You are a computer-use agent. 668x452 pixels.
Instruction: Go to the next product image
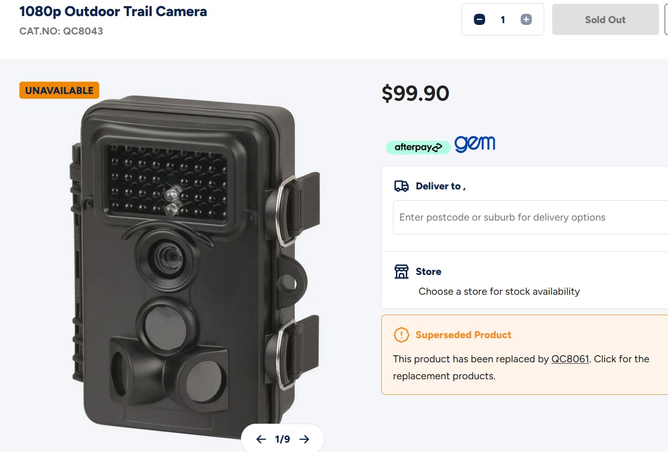[x=304, y=439]
